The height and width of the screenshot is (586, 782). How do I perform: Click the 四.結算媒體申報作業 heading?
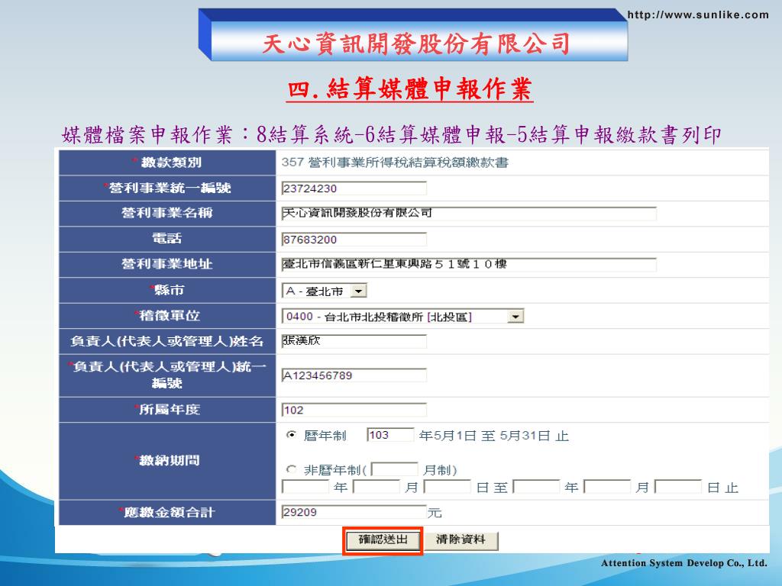(x=409, y=90)
